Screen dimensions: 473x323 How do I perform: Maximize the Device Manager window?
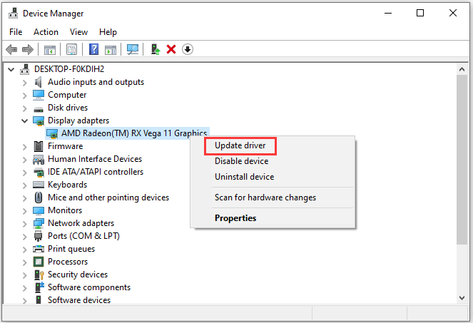pyautogui.click(x=420, y=13)
